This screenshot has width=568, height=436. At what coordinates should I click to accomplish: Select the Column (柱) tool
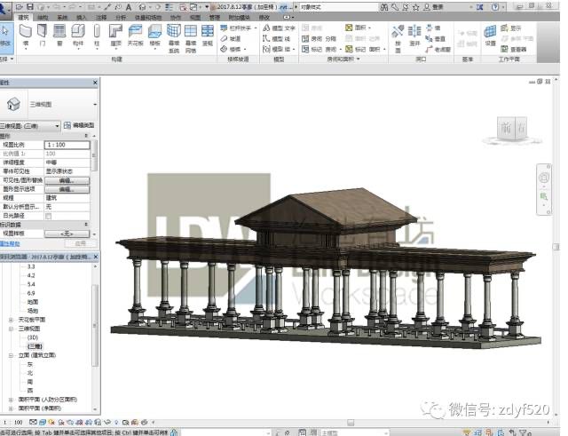[97, 36]
